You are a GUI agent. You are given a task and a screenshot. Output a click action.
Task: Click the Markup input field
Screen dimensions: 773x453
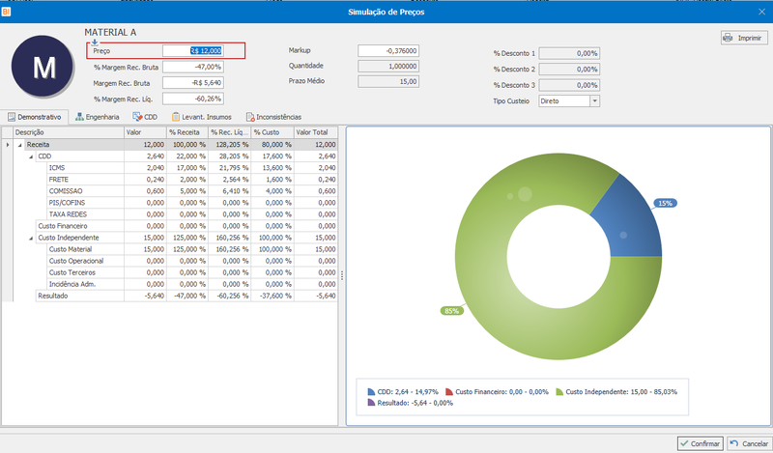pyautogui.click(x=388, y=51)
